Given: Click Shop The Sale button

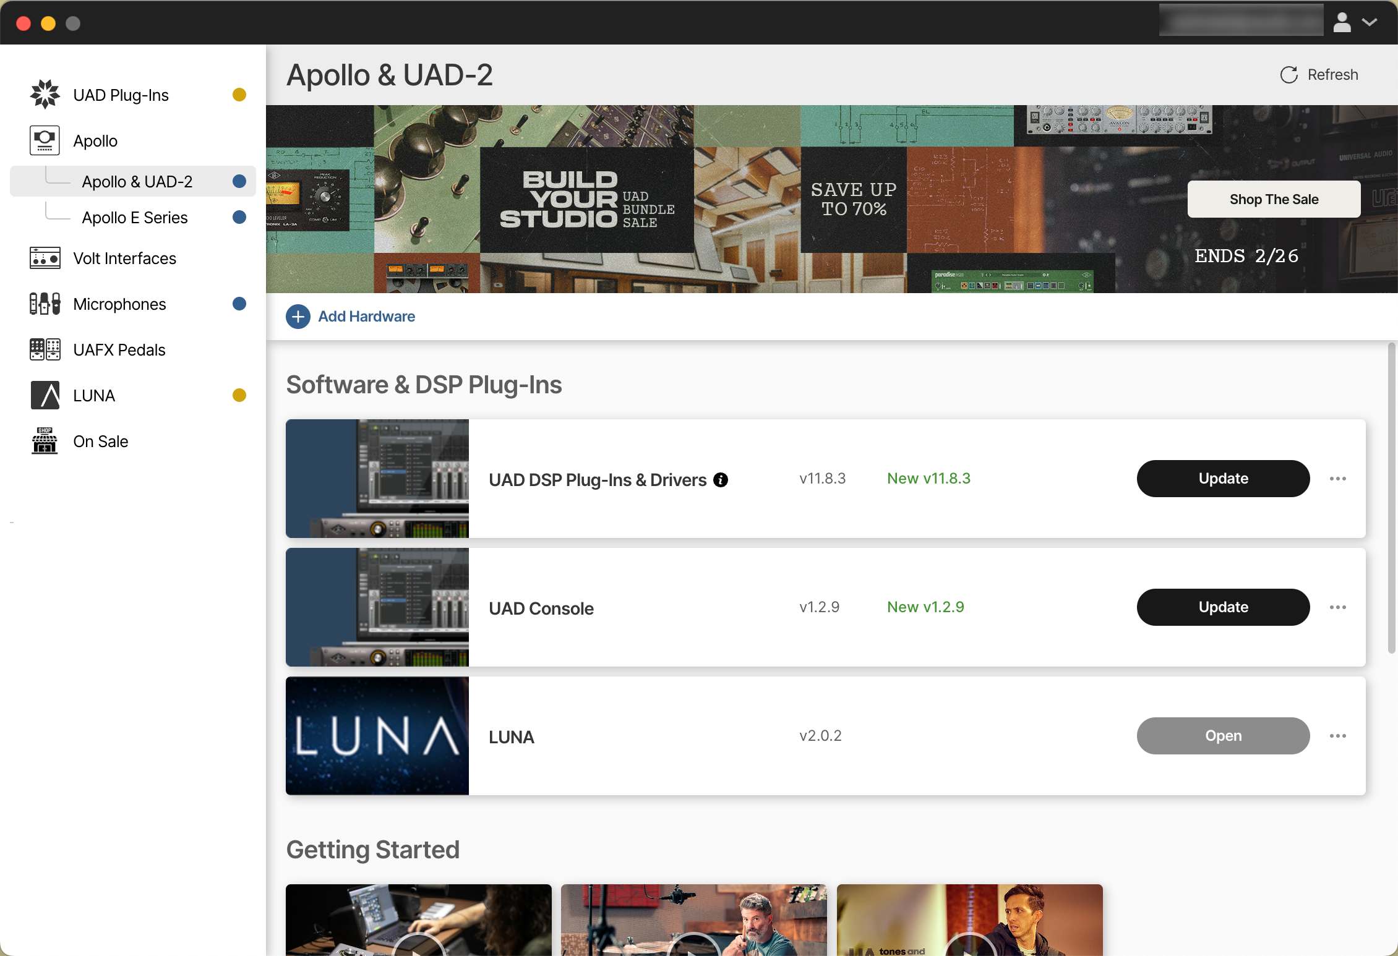Looking at the screenshot, I should point(1274,199).
